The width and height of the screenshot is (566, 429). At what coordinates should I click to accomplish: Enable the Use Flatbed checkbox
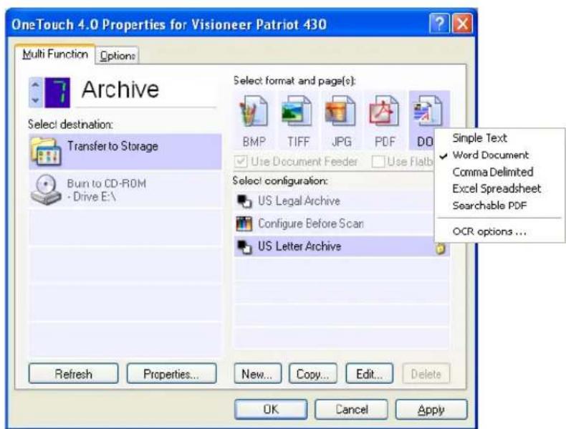coord(378,162)
